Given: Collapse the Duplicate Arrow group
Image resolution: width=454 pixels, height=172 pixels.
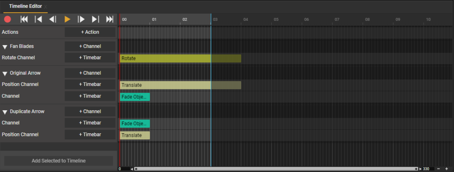Looking at the screenshot, I should [5, 112].
